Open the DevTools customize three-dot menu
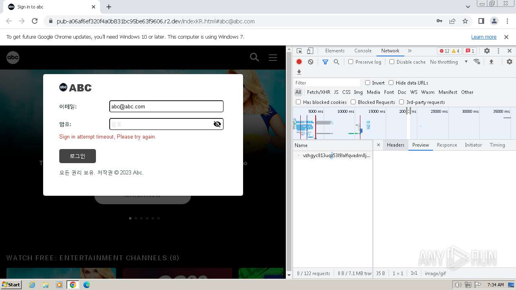This screenshot has width=516, height=290. tap(498, 51)
